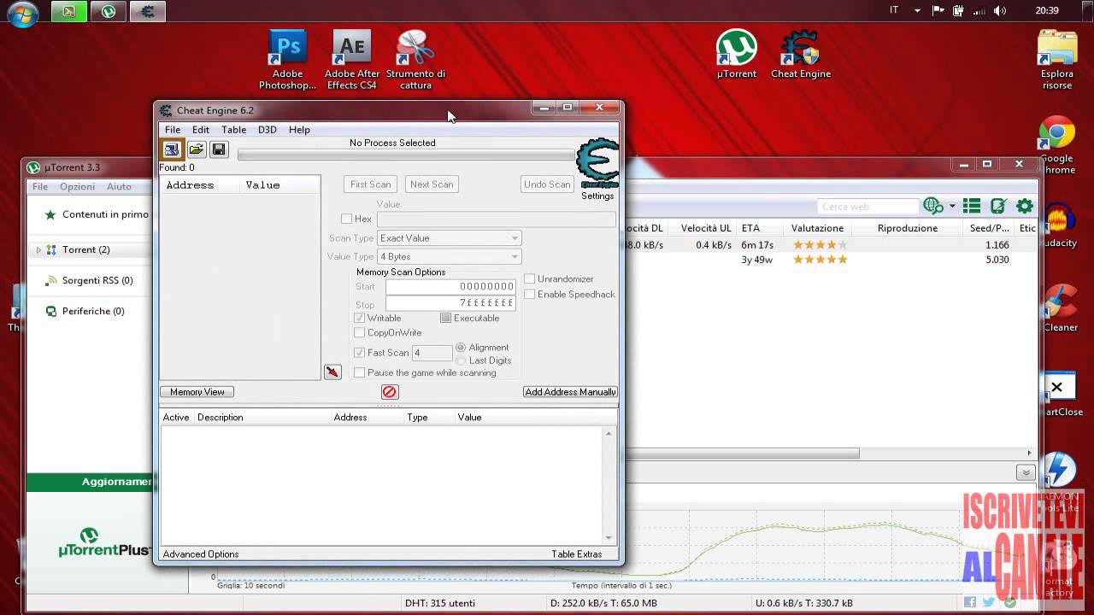Image resolution: width=1094 pixels, height=615 pixels.
Task: Click the First Scan button
Action: pyautogui.click(x=370, y=184)
